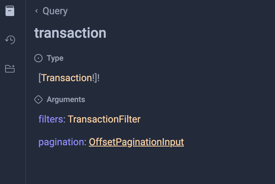Click the Arguments section label

coord(66,99)
